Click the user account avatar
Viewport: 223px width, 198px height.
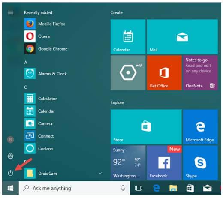10,140
